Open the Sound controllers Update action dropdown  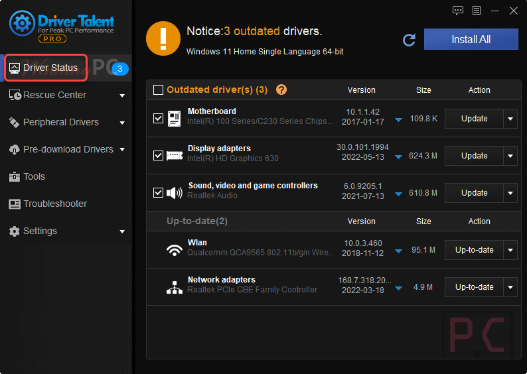510,193
